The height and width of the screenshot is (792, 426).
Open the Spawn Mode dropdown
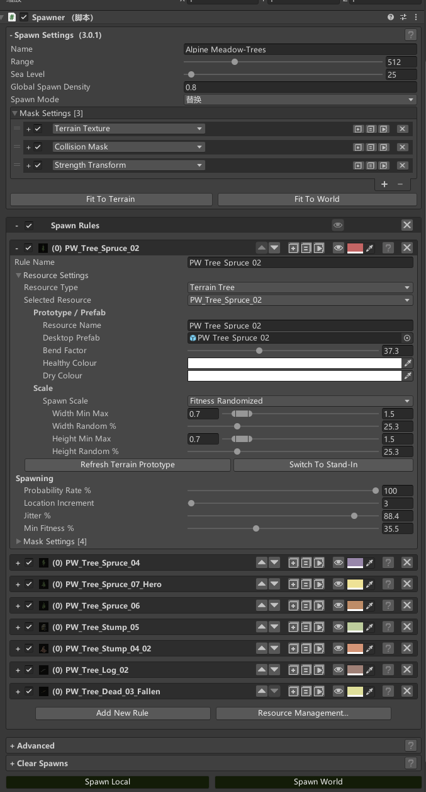[300, 100]
